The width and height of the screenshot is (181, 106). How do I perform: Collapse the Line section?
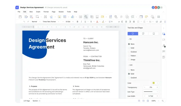tap(129, 65)
